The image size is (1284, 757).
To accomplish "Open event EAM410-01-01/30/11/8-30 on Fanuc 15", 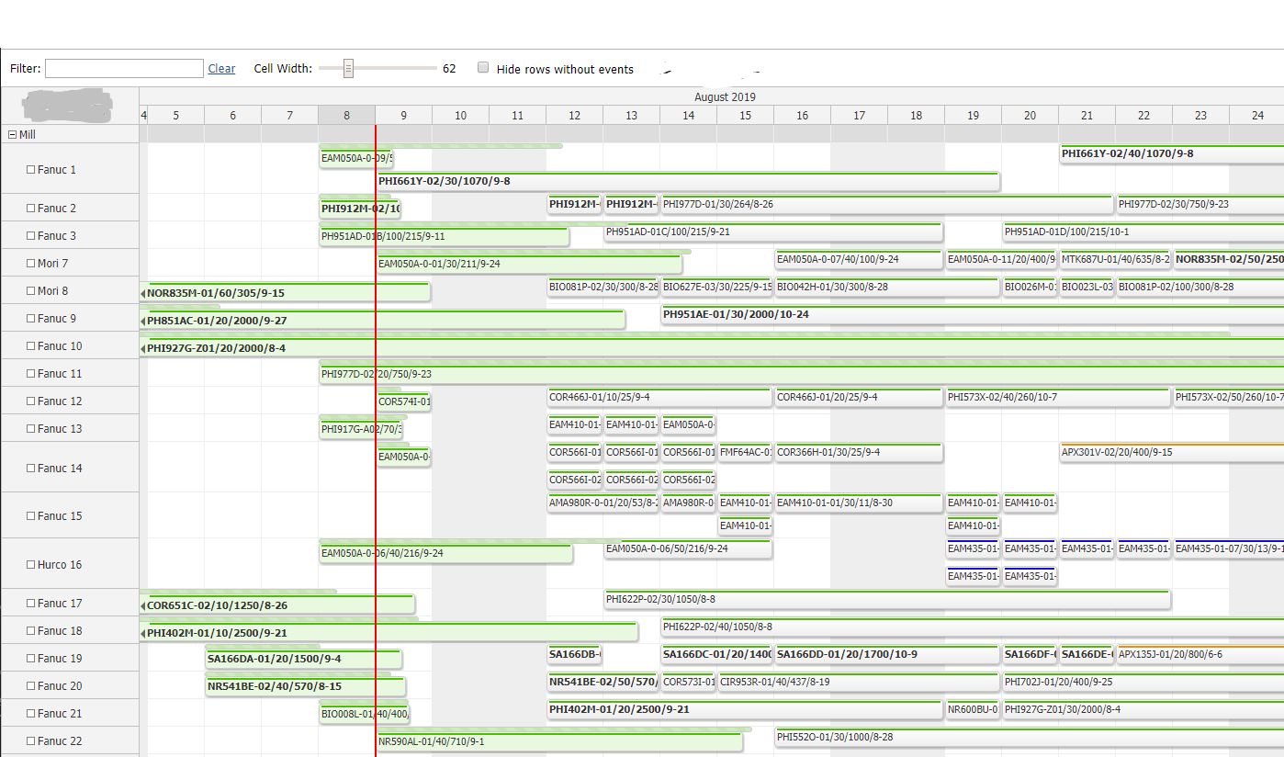I will 859,503.
